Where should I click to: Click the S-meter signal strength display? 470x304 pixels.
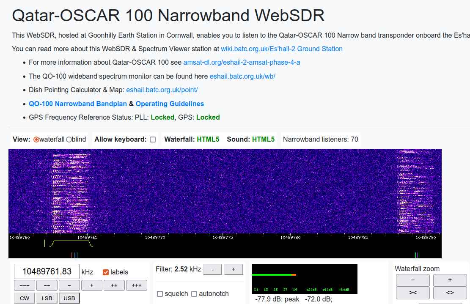pos(305,279)
